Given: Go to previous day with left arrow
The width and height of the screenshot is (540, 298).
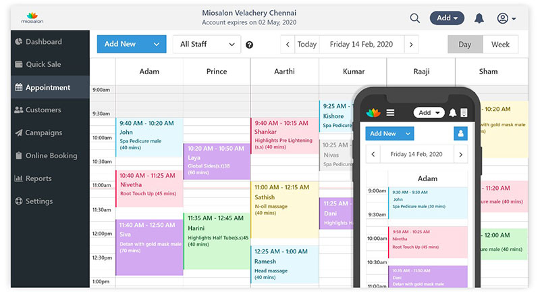Looking at the screenshot, I should [288, 45].
